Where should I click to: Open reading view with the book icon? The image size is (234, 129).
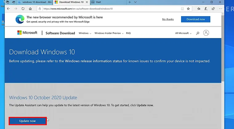click(x=182, y=9)
